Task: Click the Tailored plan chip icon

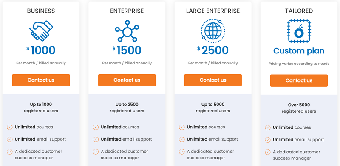Action: coord(299,30)
